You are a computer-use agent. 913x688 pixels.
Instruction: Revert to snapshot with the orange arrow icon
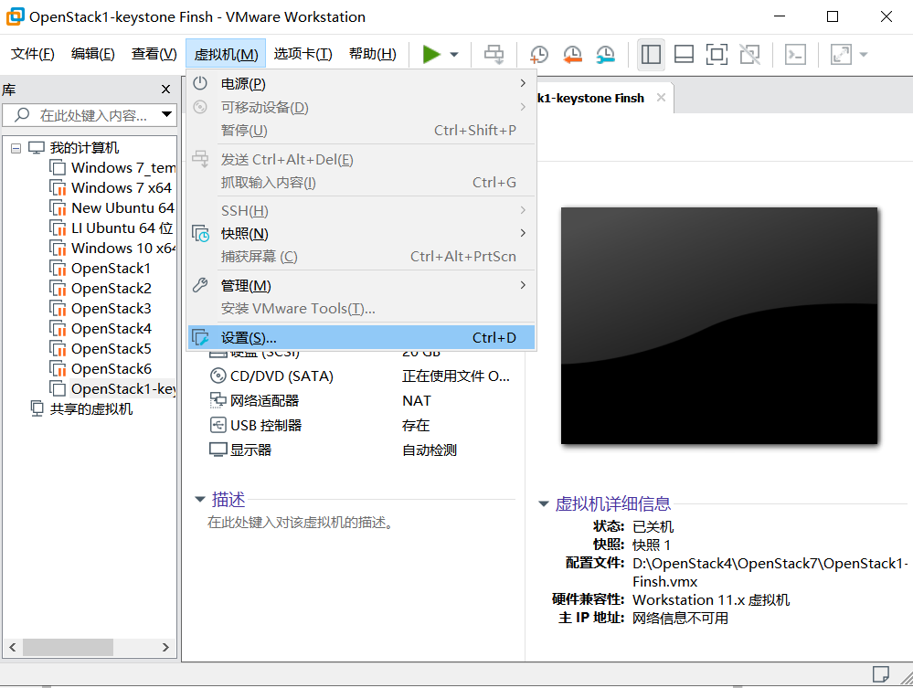[x=572, y=54]
